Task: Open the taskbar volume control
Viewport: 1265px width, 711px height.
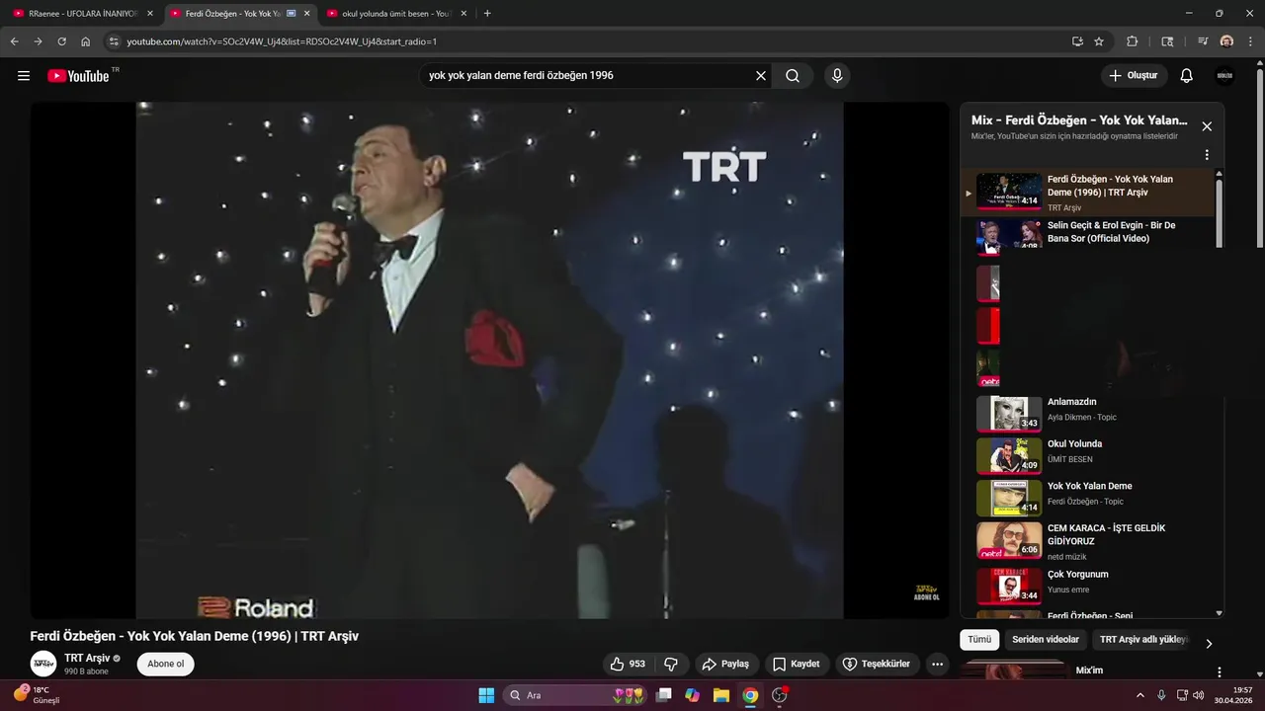Action: tap(1198, 695)
